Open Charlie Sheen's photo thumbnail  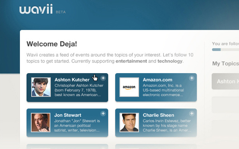pos(129,122)
